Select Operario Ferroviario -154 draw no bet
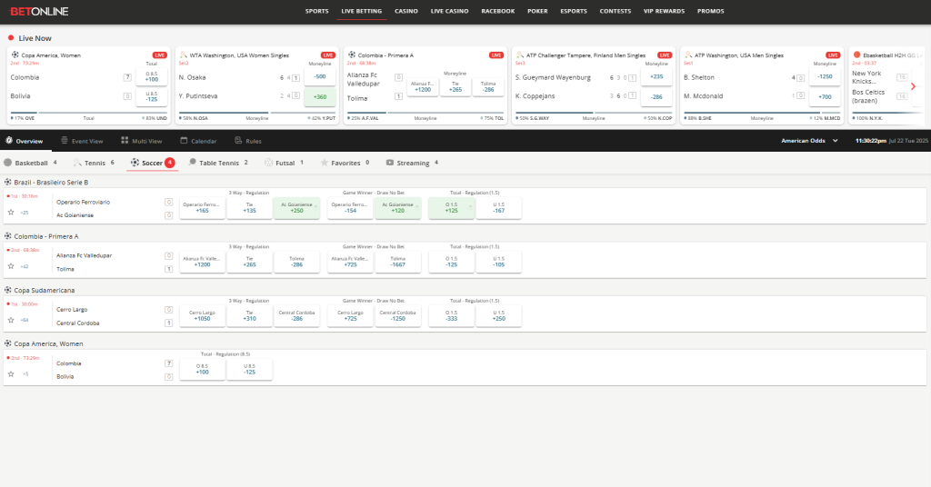Screen dimensions: 931x487 (x=350, y=208)
